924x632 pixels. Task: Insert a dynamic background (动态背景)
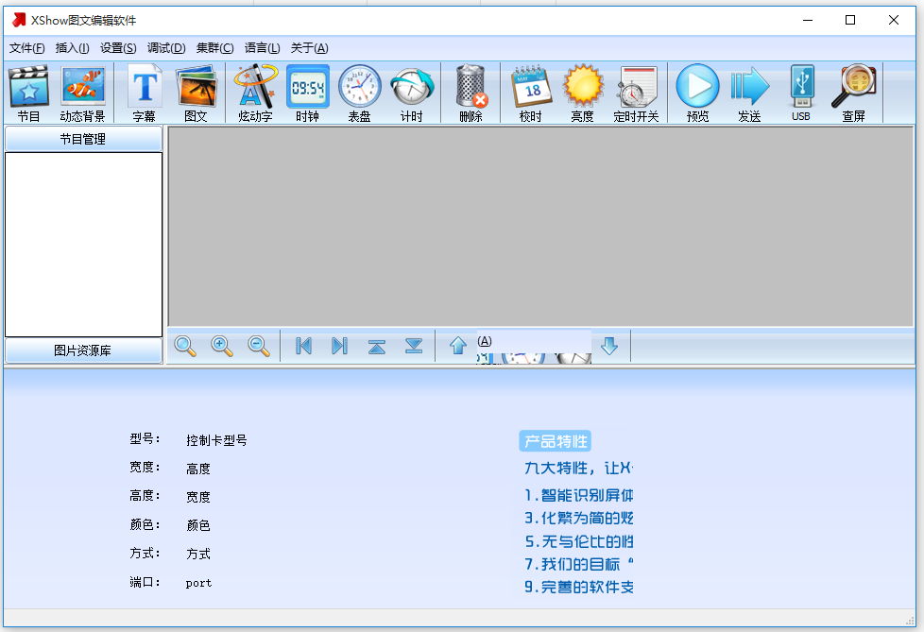click(82, 90)
